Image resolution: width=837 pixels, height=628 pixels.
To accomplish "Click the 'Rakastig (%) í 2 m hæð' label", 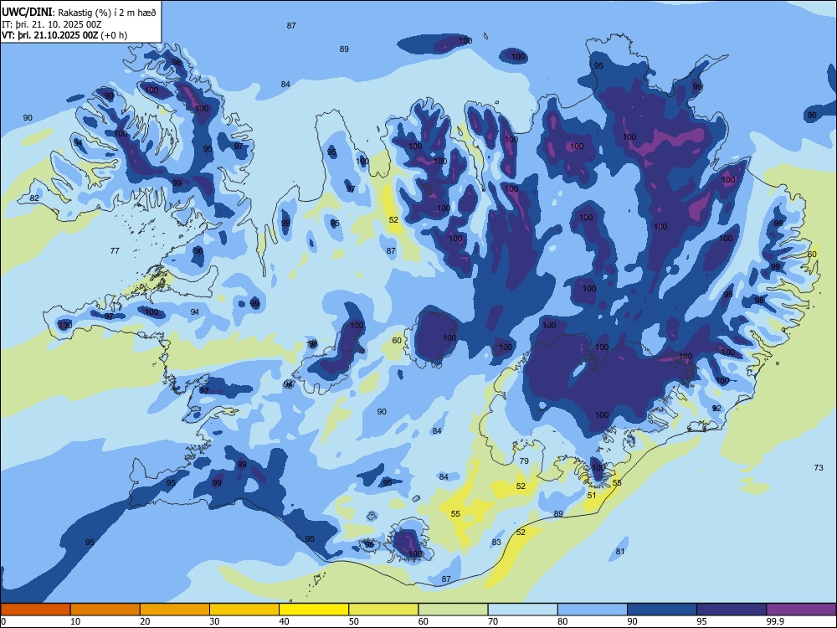I will click(107, 13).
